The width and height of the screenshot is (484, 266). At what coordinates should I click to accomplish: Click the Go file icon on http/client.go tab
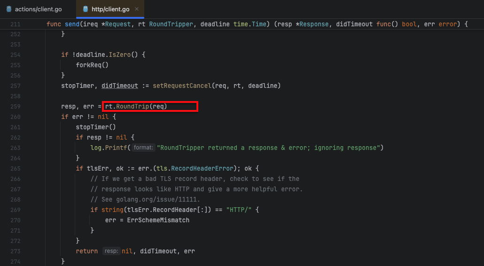point(86,9)
